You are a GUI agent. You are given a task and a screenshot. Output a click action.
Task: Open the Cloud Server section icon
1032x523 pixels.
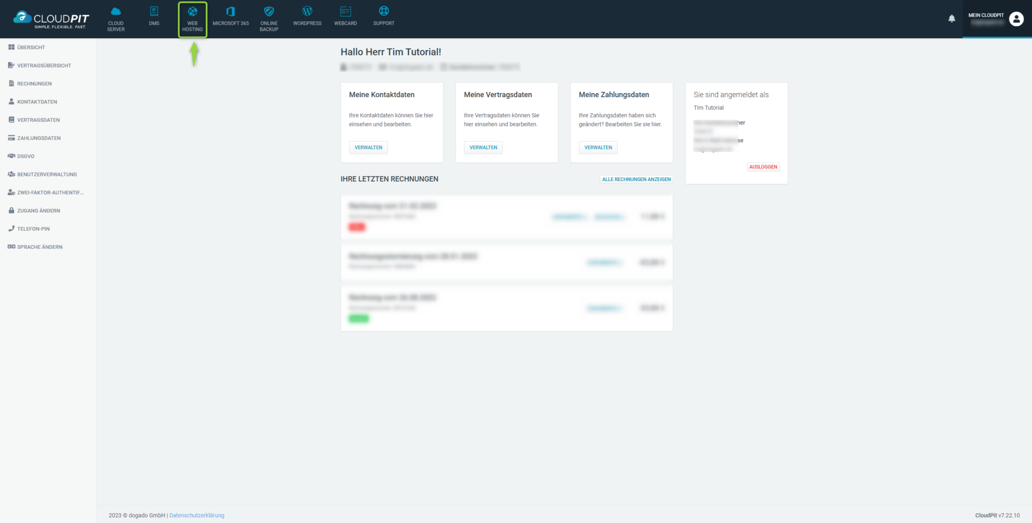tap(115, 12)
